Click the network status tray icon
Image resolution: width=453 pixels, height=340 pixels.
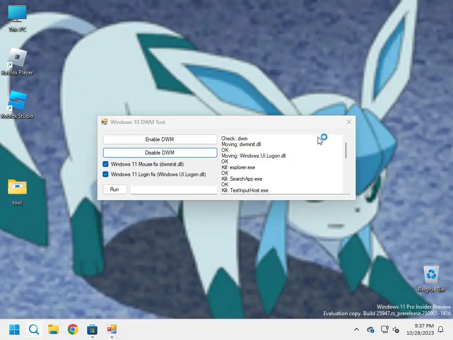click(384, 329)
